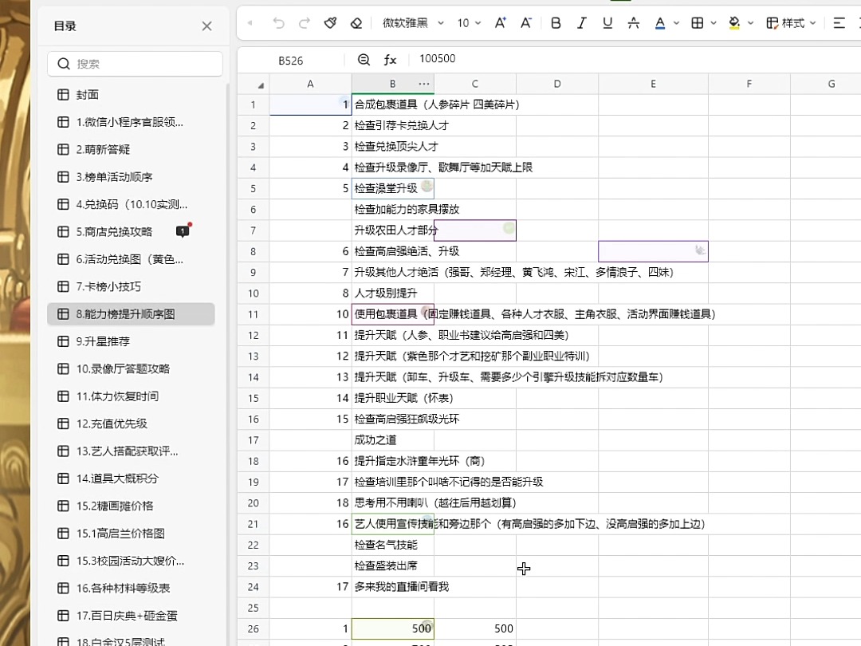Decrease the font size
The image size is (861, 646).
(526, 23)
